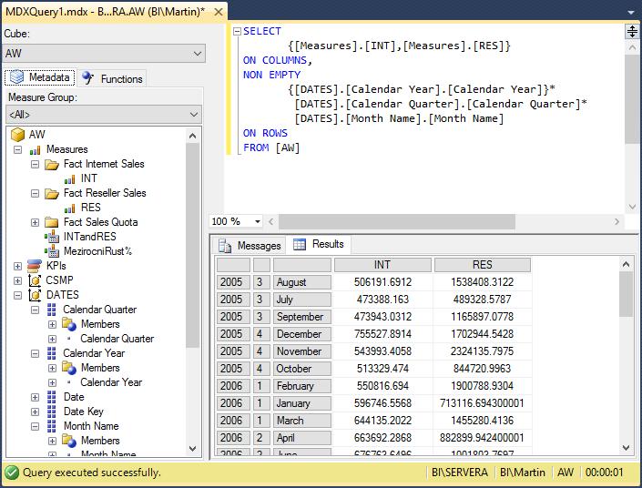Click the CSMP dimension icon
The image size is (642, 488).
35,280
